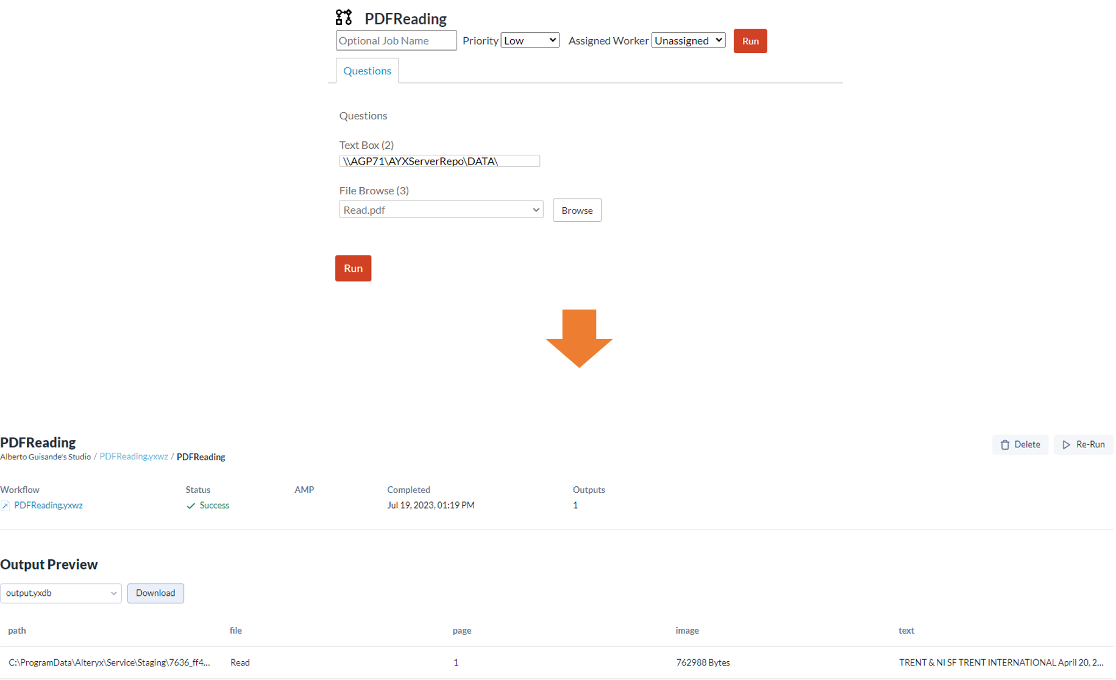Image resolution: width=1116 pixels, height=680 pixels.
Task: Open the Priority dropdown
Action: coord(529,40)
